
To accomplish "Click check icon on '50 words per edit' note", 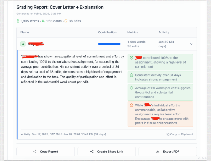I will pyautogui.click(x=131, y=88).
